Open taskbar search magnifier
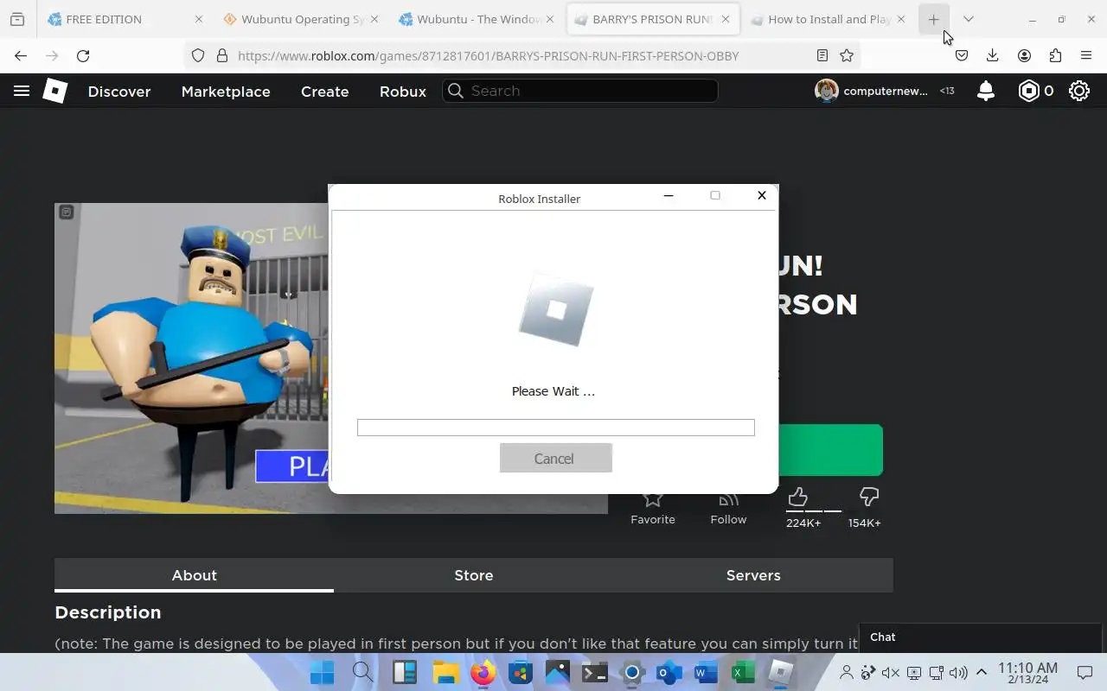 click(x=362, y=672)
